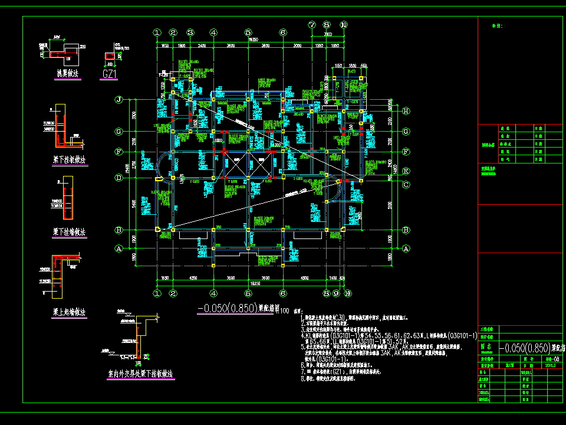Screen dimensions: 566x425
Task: Click the 2010.3 date in title block
Action: [x=549, y=365]
